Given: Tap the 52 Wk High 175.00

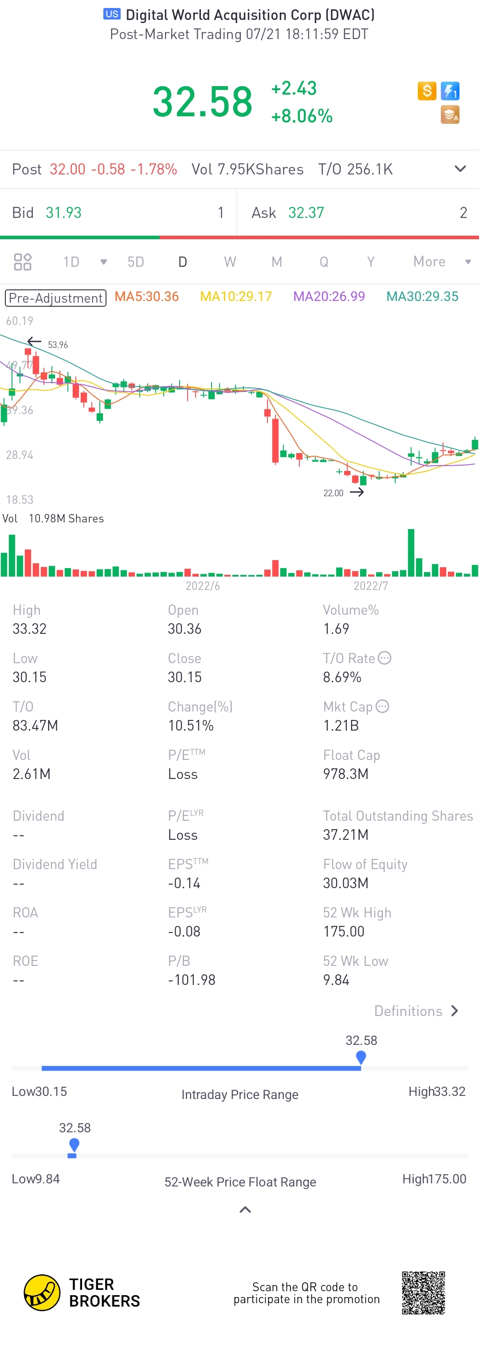Looking at the screenshot, I should 344,931.
